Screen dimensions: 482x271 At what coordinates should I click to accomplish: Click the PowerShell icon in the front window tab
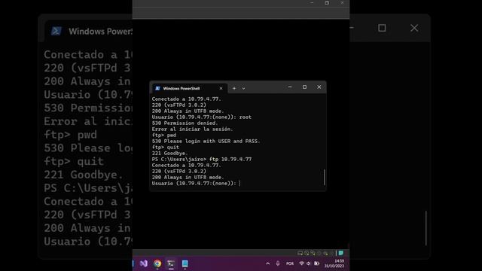[x=157, y=89]
